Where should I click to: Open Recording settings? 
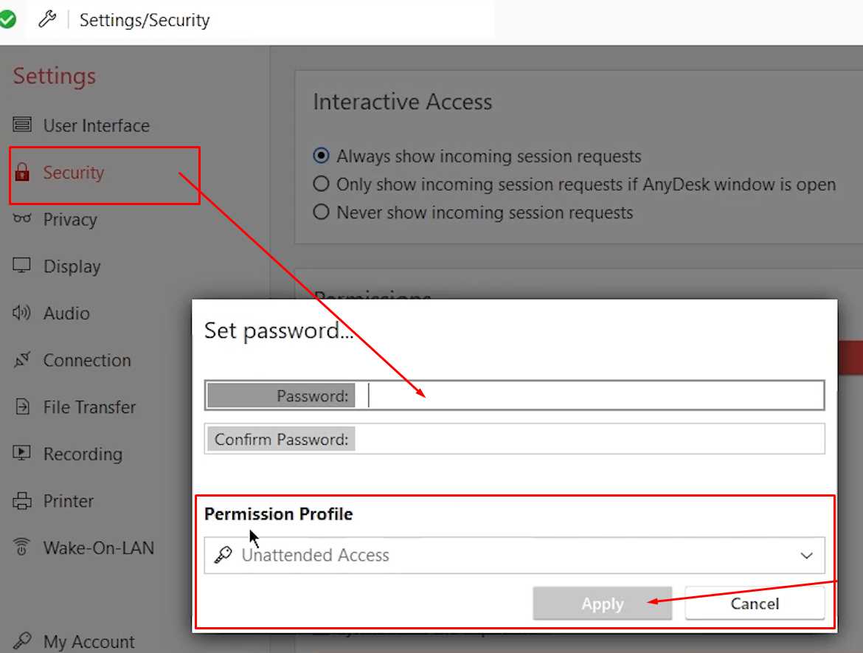pos(22,454)
